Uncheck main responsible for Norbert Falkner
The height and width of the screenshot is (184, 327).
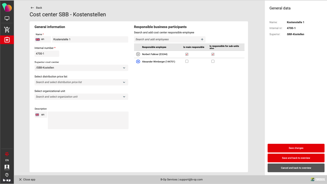click(x=187, y=54)
